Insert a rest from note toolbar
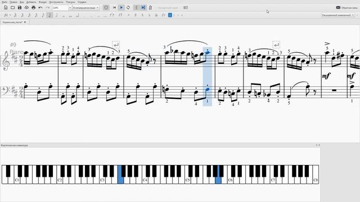This screenshot has height=202, width=360. coord(120,15)
